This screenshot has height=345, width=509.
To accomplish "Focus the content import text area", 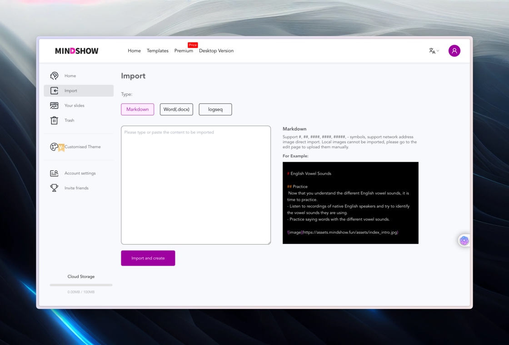I will coord(196,185).
